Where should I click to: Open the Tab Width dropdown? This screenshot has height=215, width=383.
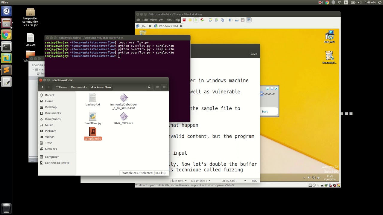click(200, 181)
